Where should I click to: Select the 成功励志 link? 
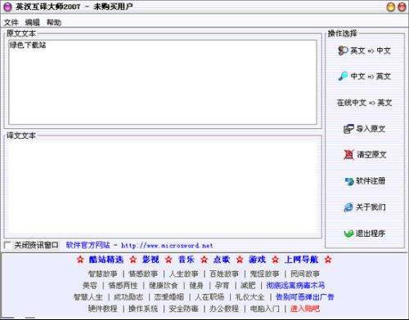click(x=128, y=297)
